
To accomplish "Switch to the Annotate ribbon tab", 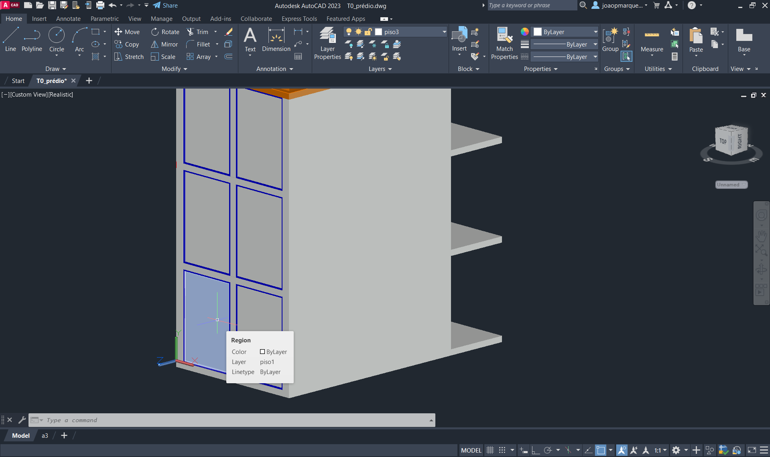I will pos(68,19).
